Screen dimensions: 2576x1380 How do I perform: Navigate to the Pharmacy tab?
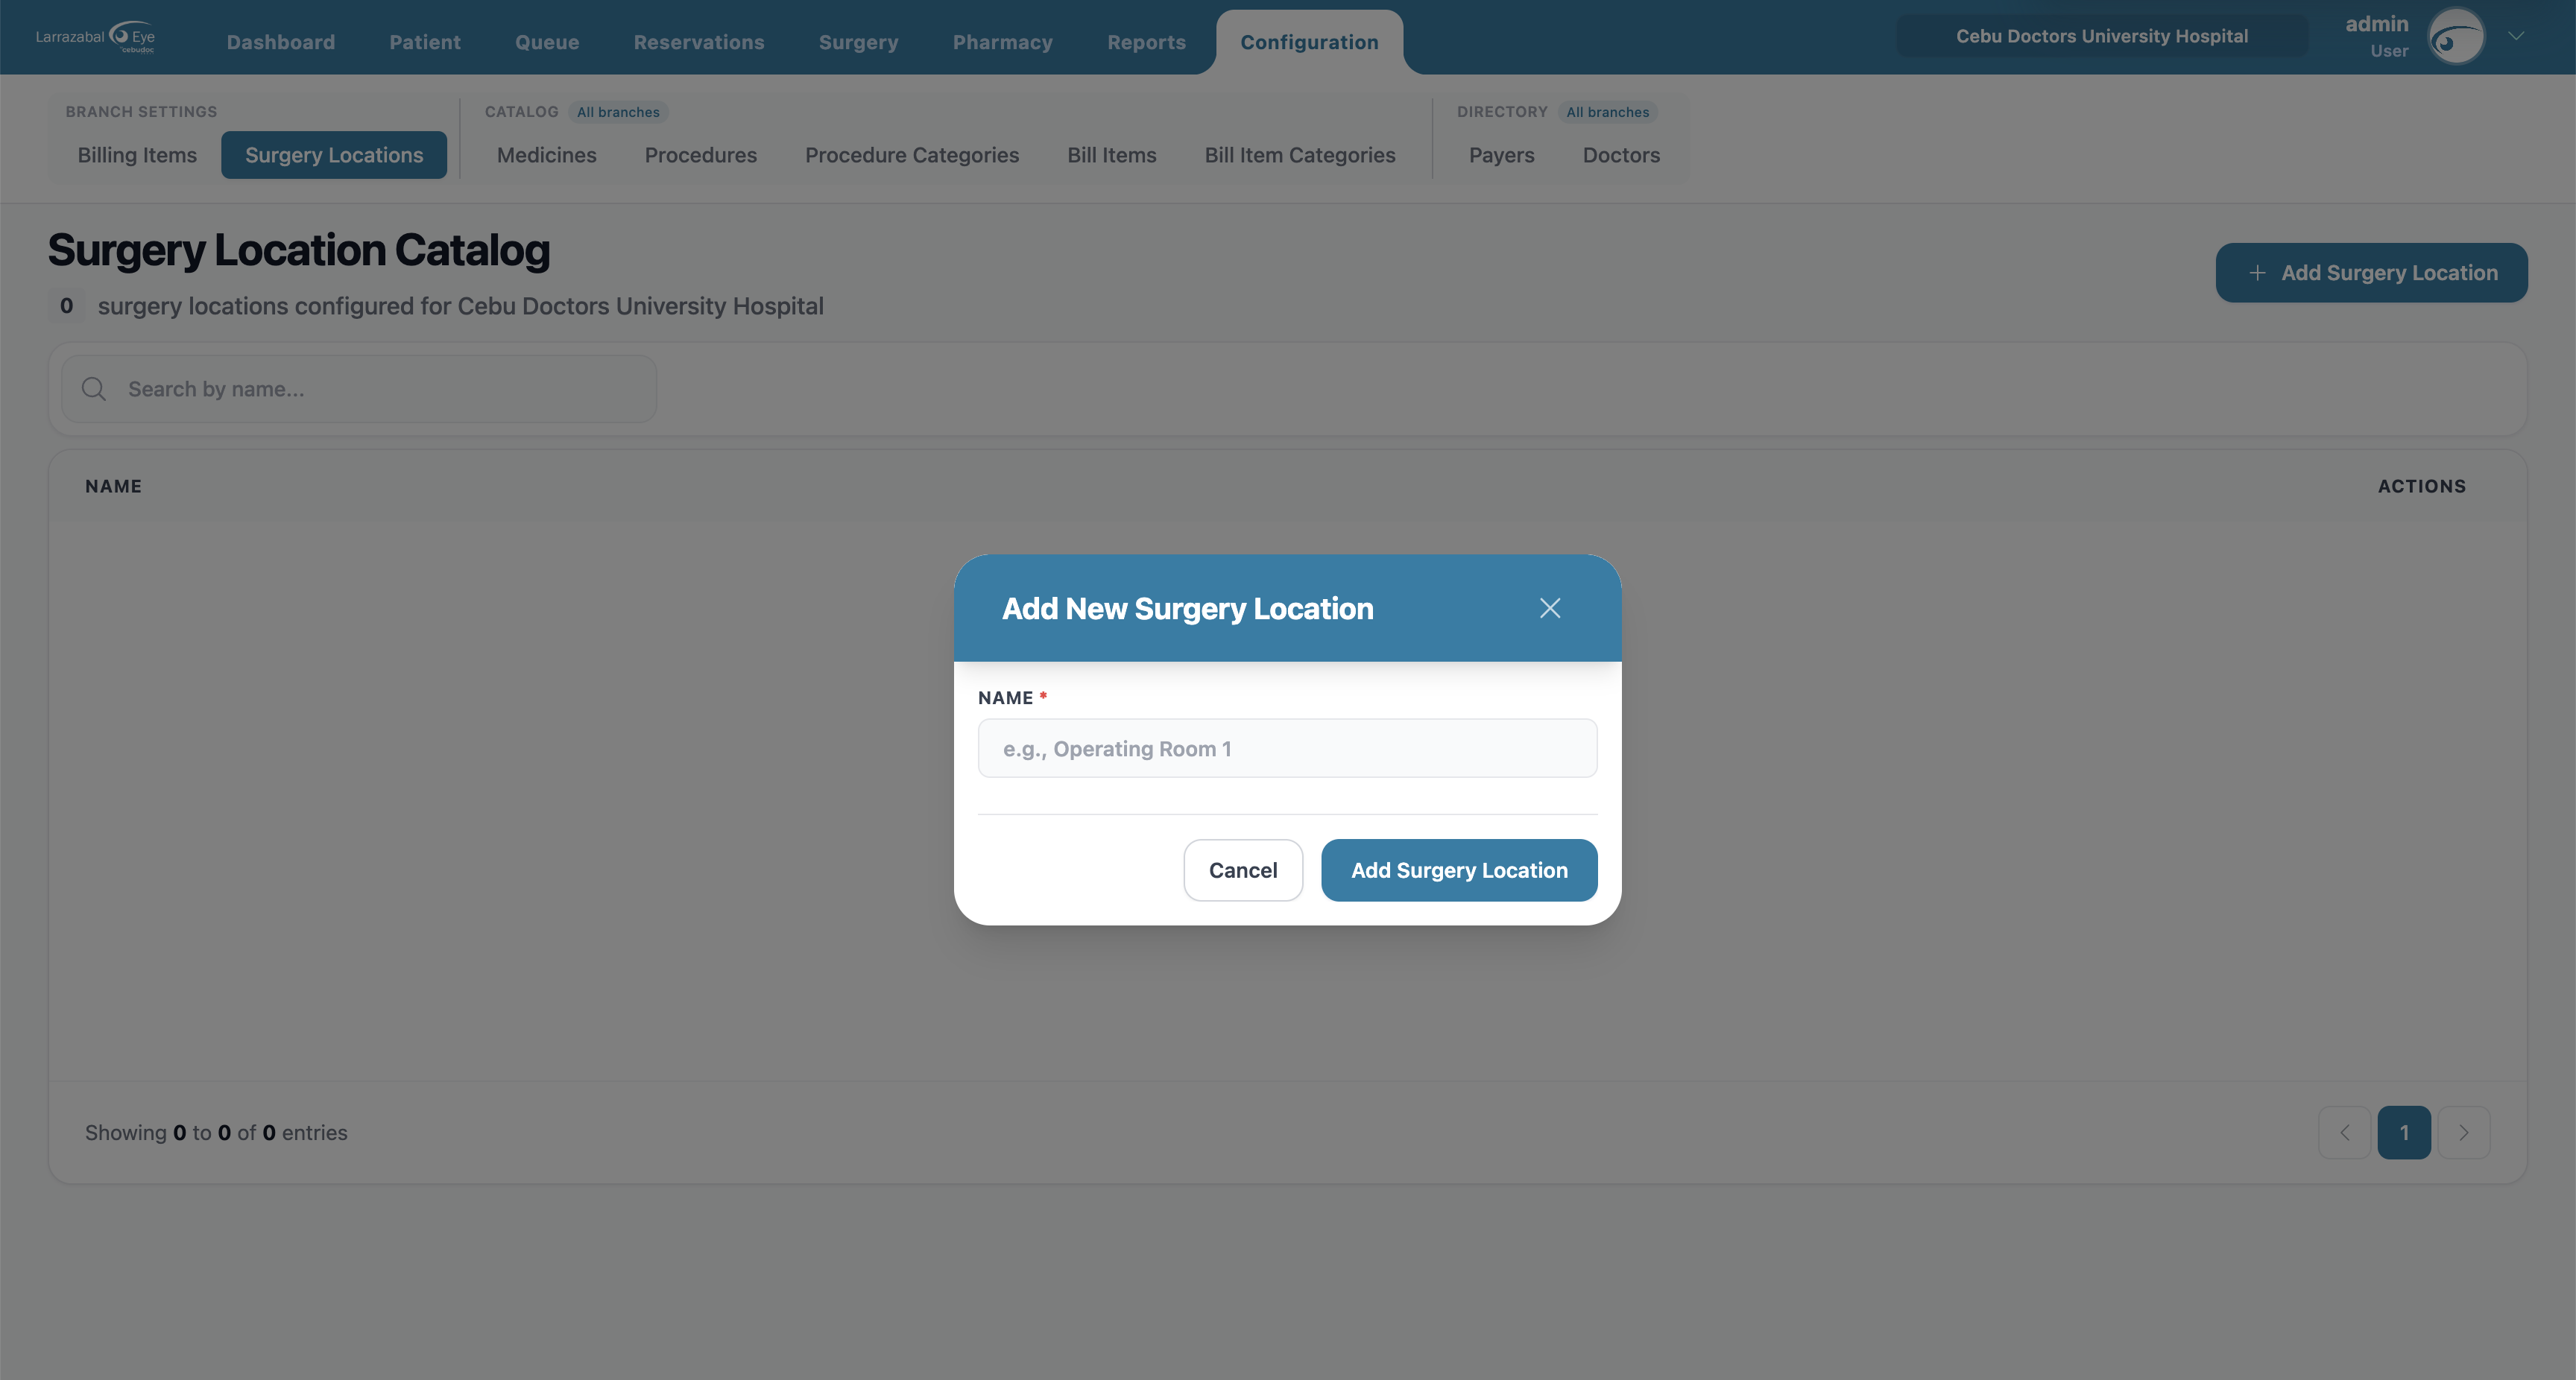coord(1002,42)
